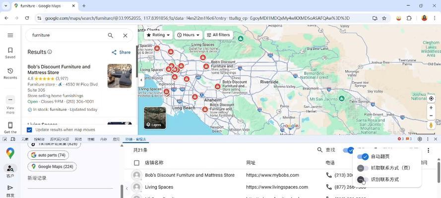This screenshot has height=198, width=441.
Task: Click the Mt San Jacinto park marker
Action: (x=341, y=99)
